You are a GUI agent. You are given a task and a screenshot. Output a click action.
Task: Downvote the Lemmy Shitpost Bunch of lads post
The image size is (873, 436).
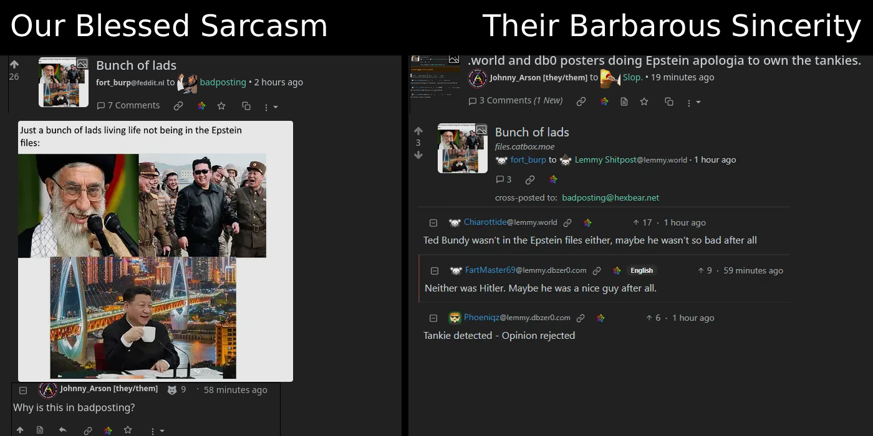[x=418, y=154]
